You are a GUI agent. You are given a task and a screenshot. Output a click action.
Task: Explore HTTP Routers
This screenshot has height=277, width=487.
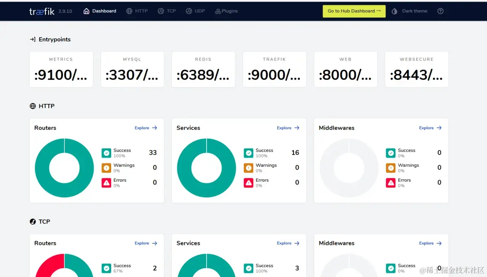(x=146, y=128)
